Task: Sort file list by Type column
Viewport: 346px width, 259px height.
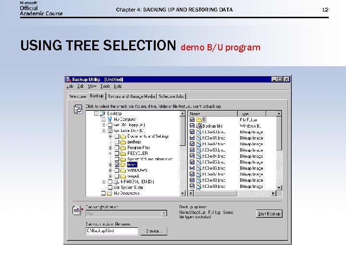Action: click(x=252, y=114)
